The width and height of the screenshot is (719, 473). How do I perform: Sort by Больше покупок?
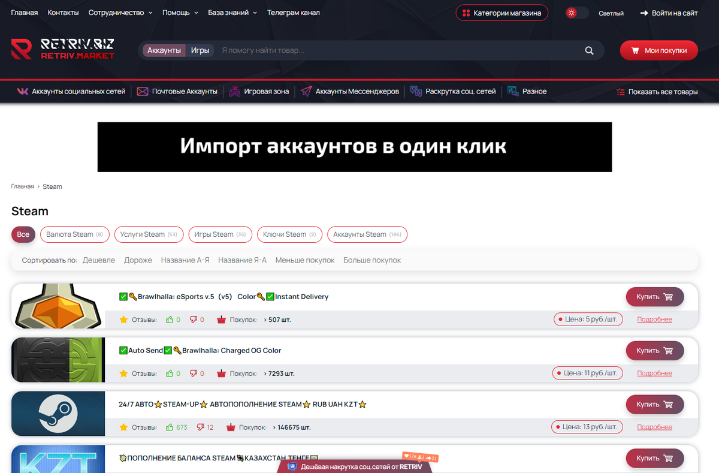[372, 260]
